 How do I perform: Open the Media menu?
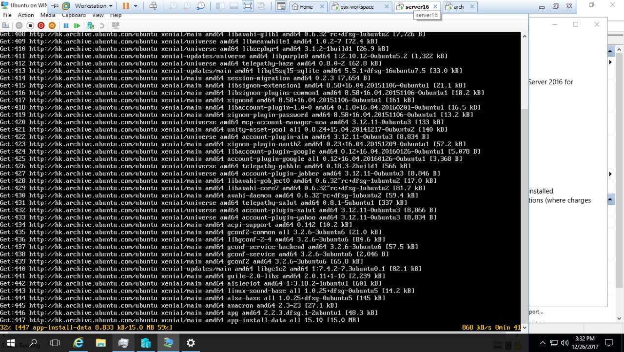48,16
